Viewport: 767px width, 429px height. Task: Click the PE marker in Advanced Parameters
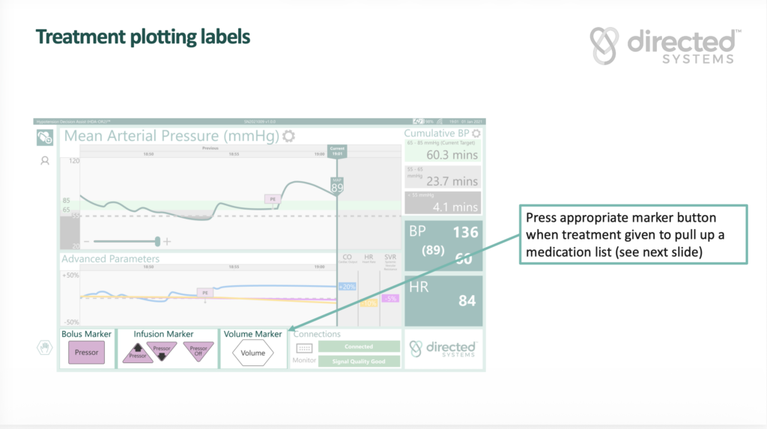(x=204, y=293)
